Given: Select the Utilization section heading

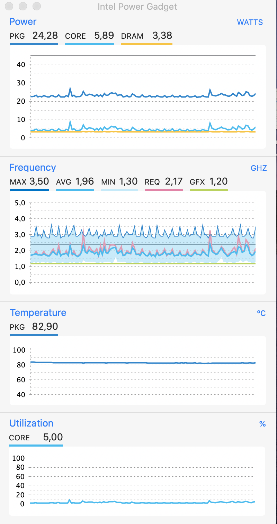Looking at the screenshot, I should 32,423.
